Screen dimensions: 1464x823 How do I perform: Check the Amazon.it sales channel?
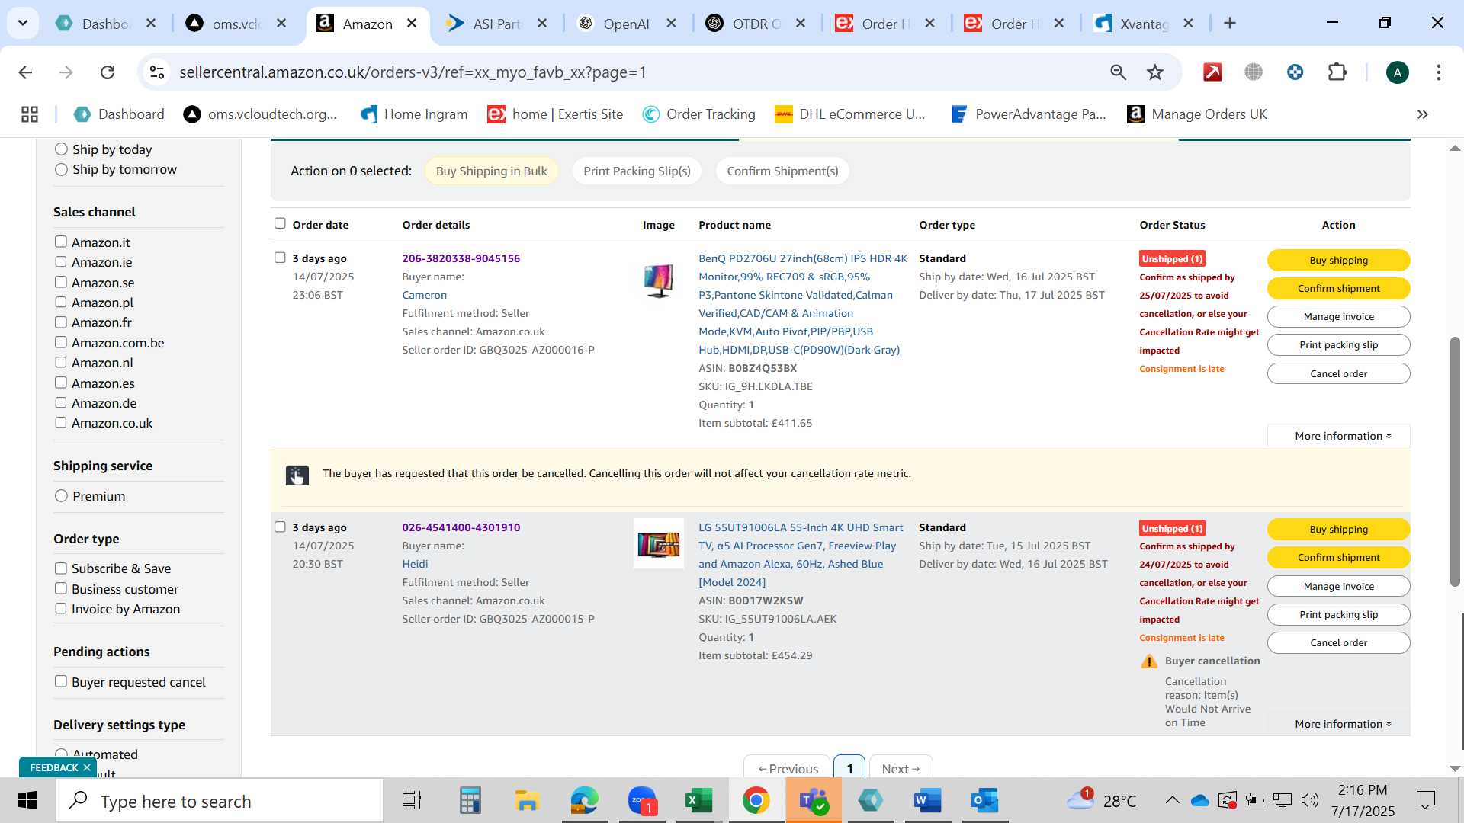(x=61, y=242)
